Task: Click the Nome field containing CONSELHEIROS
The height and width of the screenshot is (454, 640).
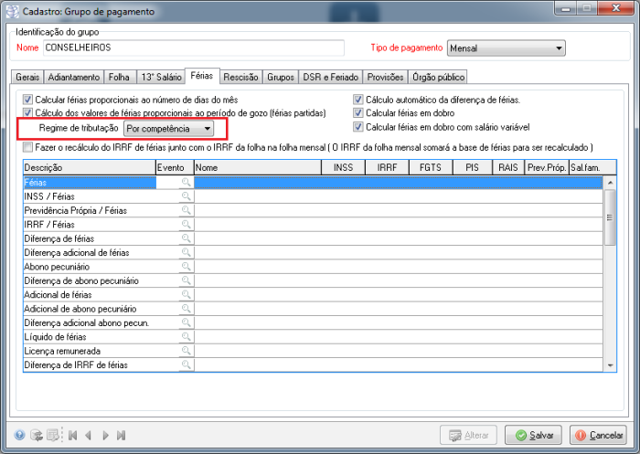Action: tap(194, 48)
